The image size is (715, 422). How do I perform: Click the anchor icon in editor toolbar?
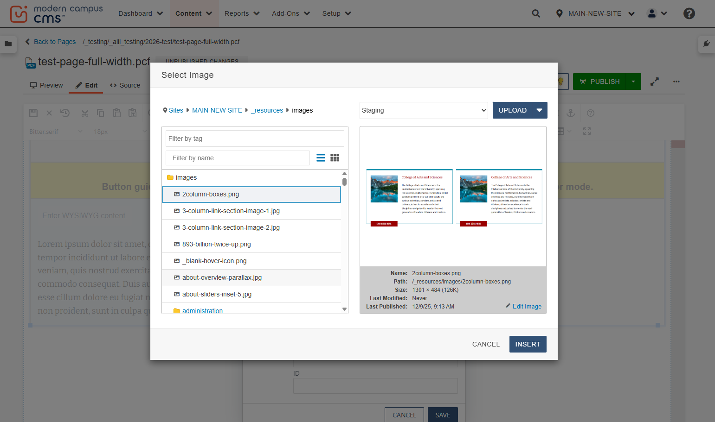point(571,113)
